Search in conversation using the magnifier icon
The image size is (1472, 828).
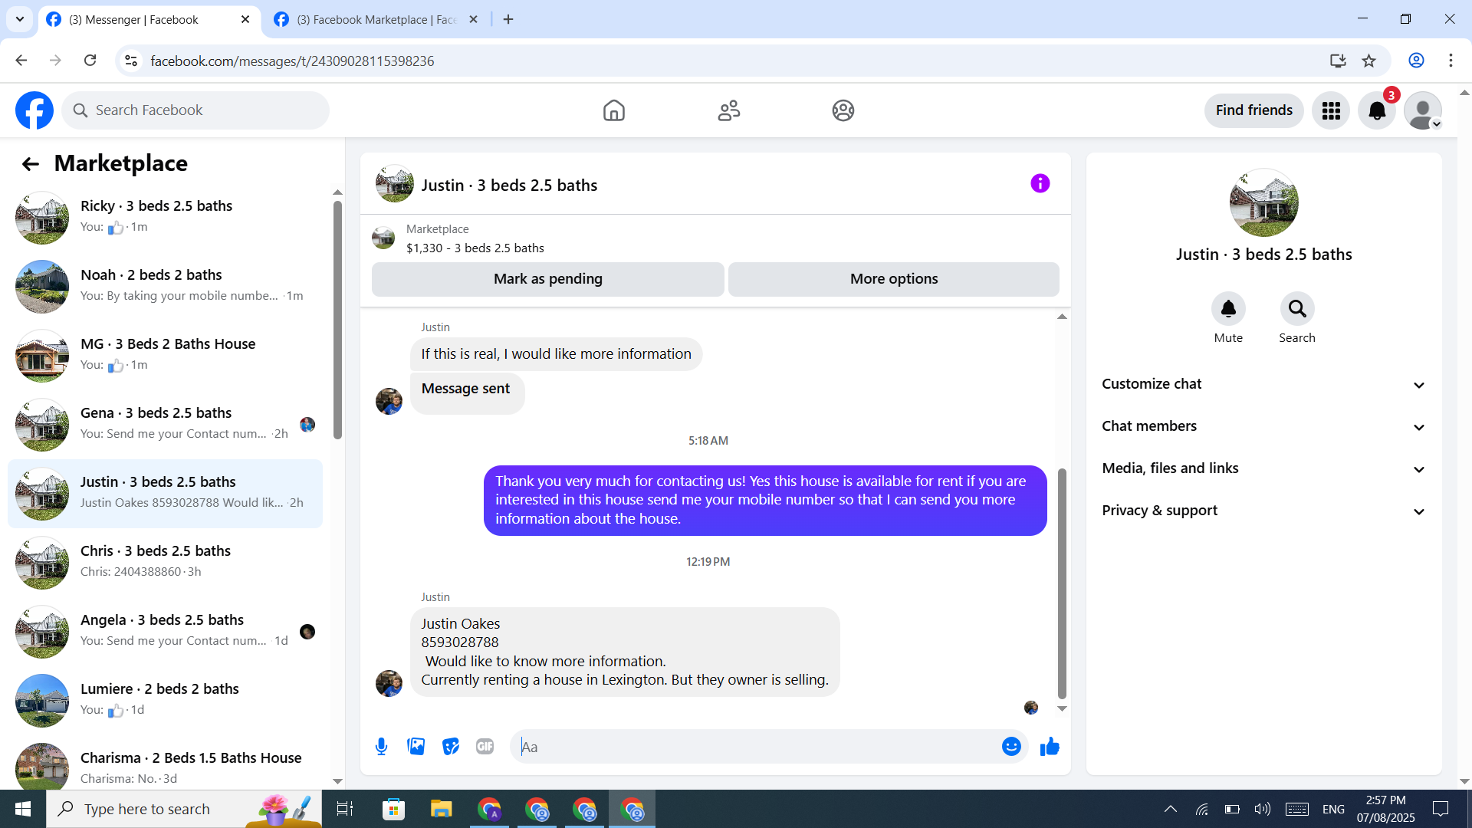1296,309
